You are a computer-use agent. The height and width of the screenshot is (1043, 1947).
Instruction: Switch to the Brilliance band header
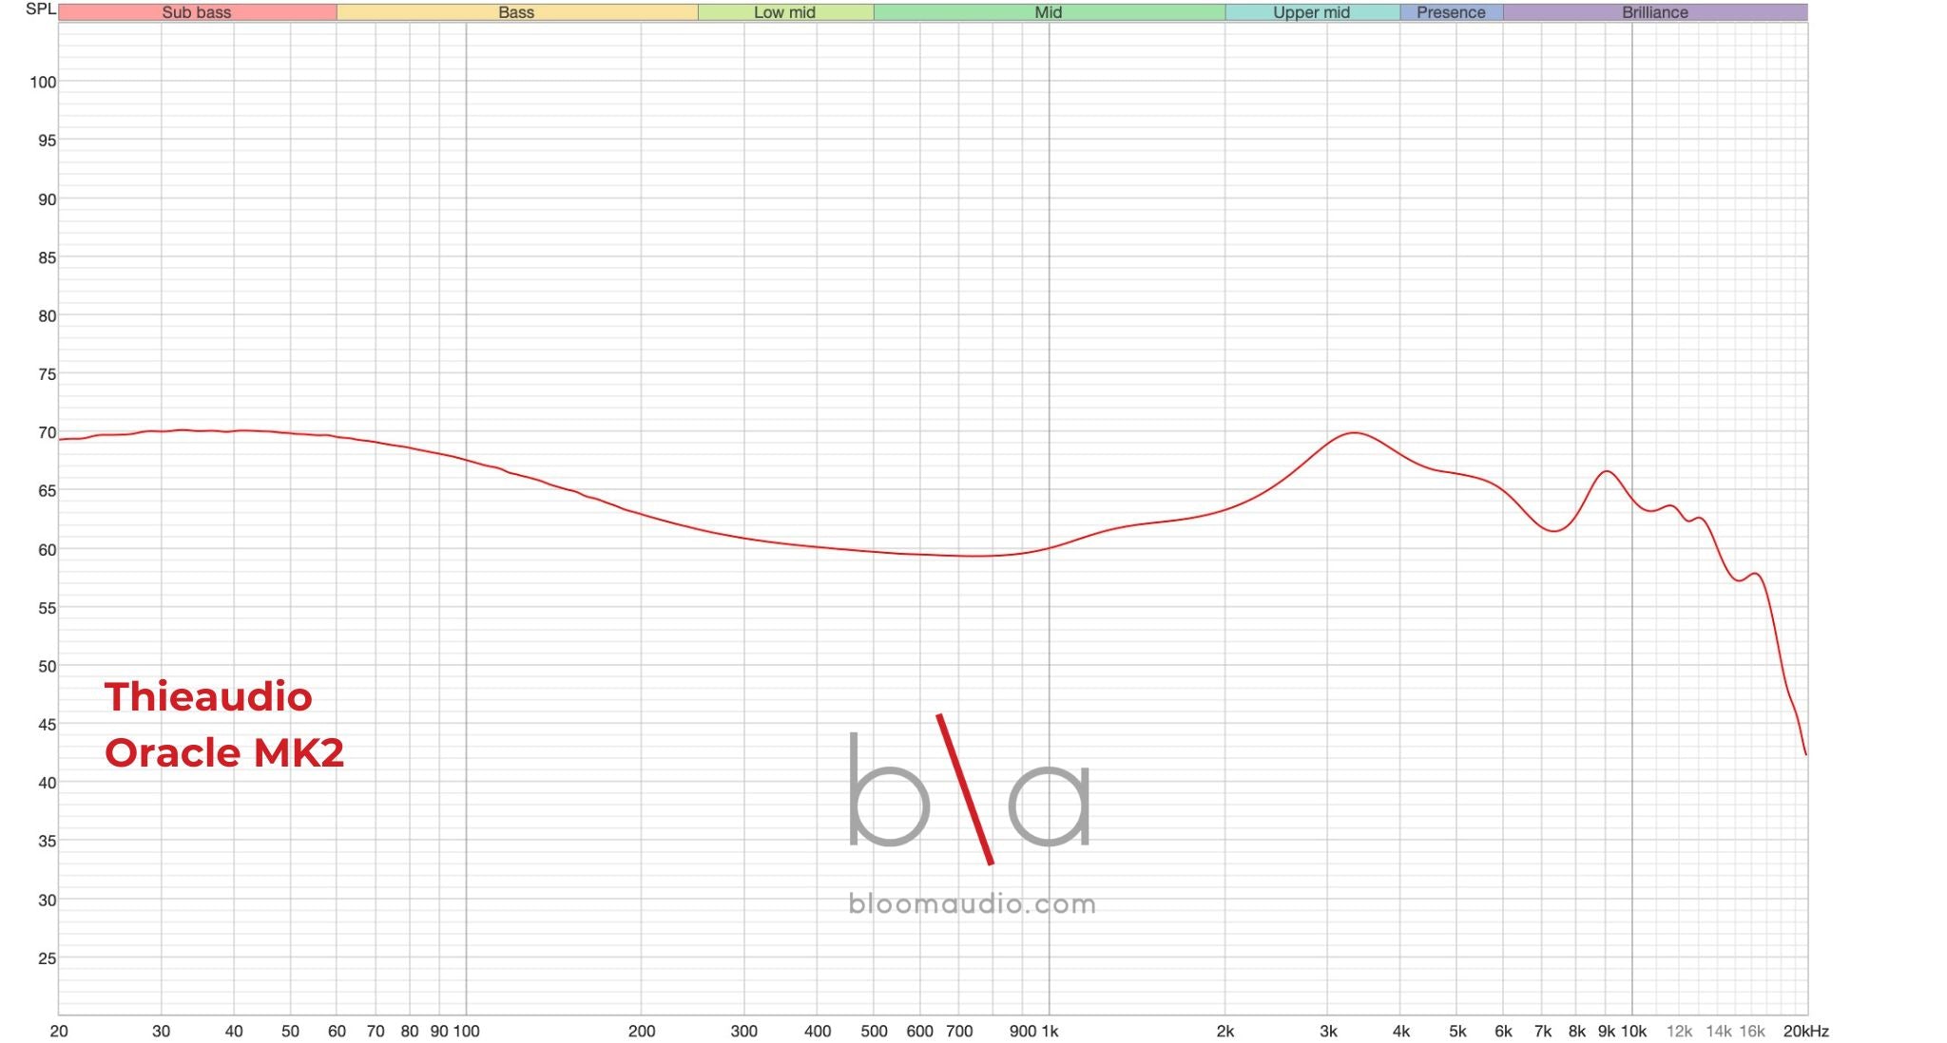click(1654, 12)
